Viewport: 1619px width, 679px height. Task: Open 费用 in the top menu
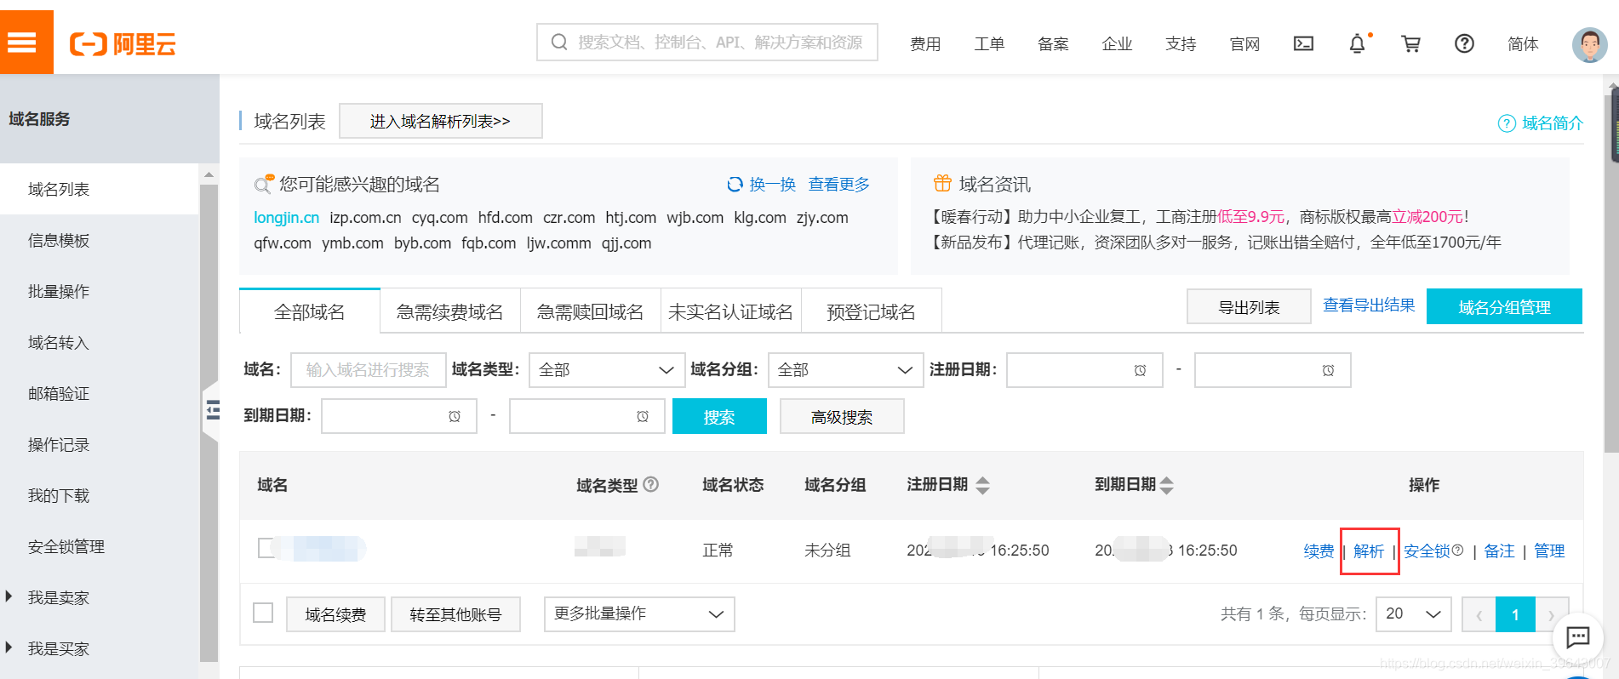coord(925,44)
